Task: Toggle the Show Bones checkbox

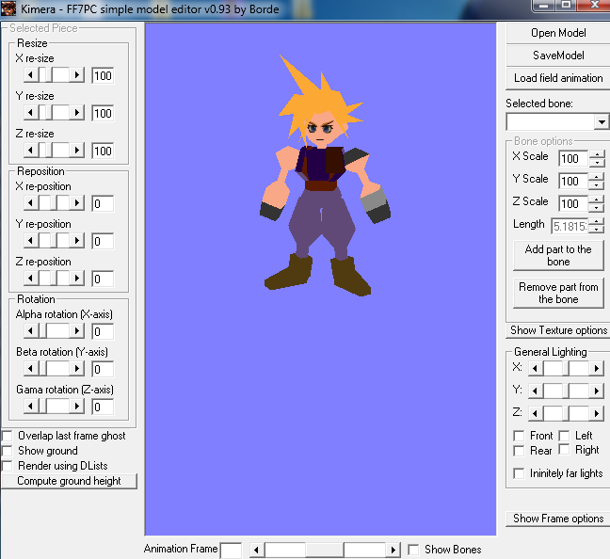Action: [x=413, y=550]
